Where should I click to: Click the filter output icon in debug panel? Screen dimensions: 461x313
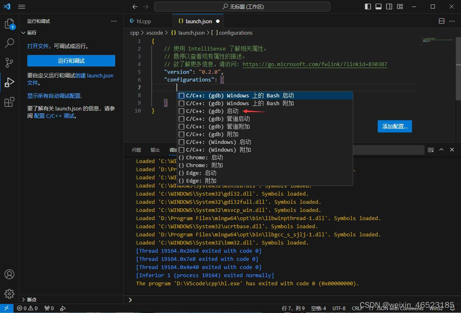point(430,150)
